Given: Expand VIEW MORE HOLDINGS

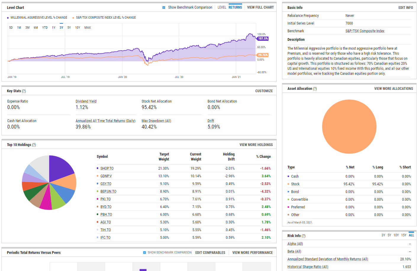Looking at the screenshot, I should [x=256, y=145].
